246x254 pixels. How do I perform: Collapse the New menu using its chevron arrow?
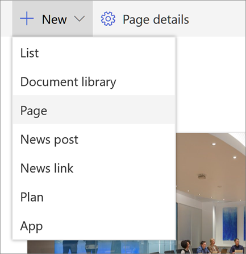click(80, 19)
